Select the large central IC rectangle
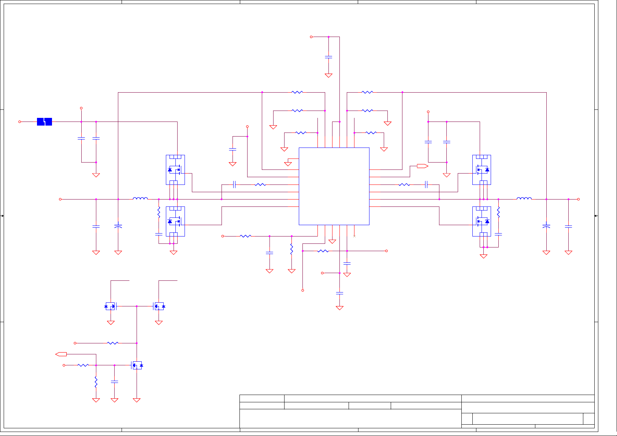The width and height of the screenshot is (617, 436). click(334, 186)
